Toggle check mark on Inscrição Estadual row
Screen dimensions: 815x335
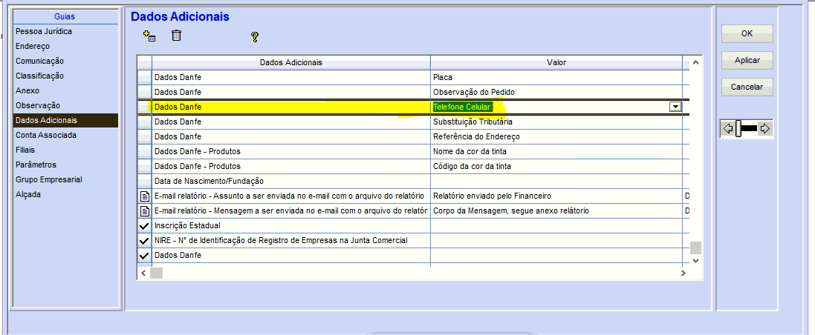144,225
